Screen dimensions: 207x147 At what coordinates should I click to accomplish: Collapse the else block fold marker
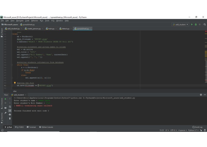click(12, 34)
